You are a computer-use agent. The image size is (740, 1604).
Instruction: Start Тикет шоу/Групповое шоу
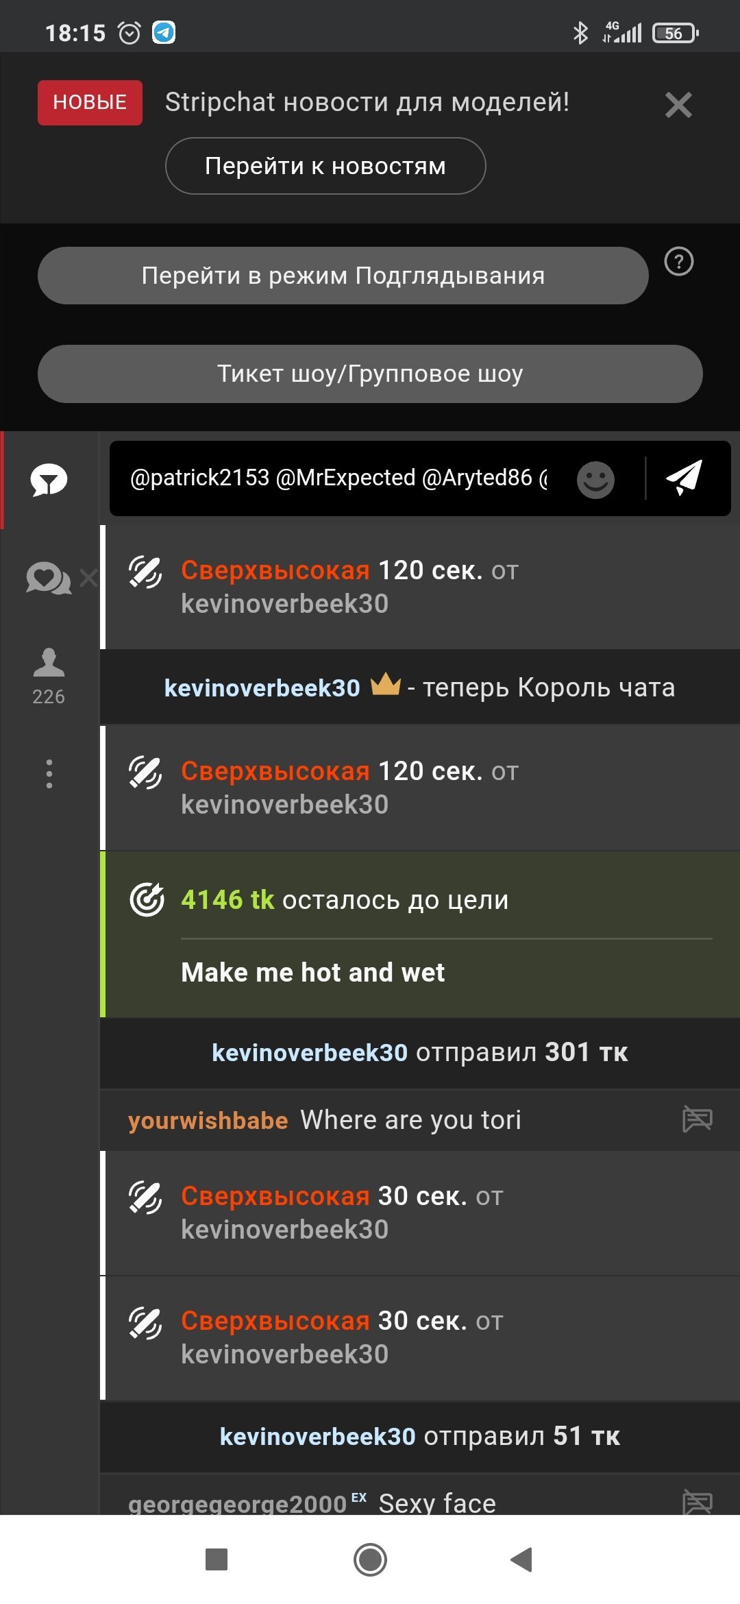point(370,374)
